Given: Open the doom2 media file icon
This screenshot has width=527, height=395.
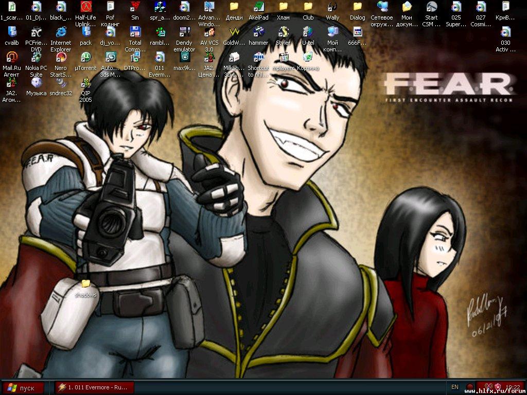Looking at the screenshot, I should [x=184, y=6].
